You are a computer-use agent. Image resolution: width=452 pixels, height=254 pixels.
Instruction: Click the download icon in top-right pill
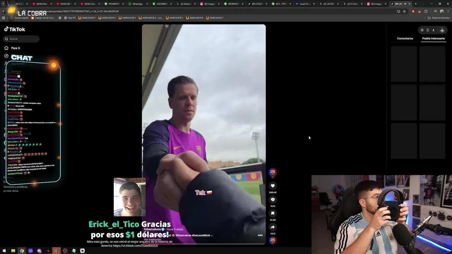click(x=433, y=30)
